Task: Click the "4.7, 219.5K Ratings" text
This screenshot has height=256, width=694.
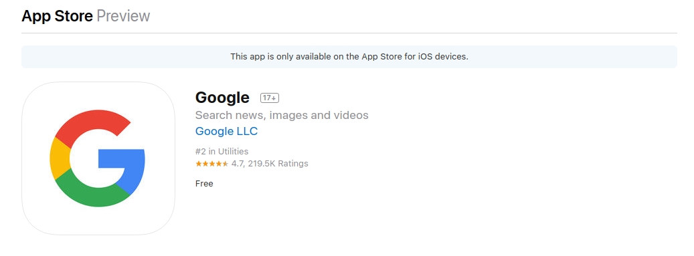Action: pos(270,164)
